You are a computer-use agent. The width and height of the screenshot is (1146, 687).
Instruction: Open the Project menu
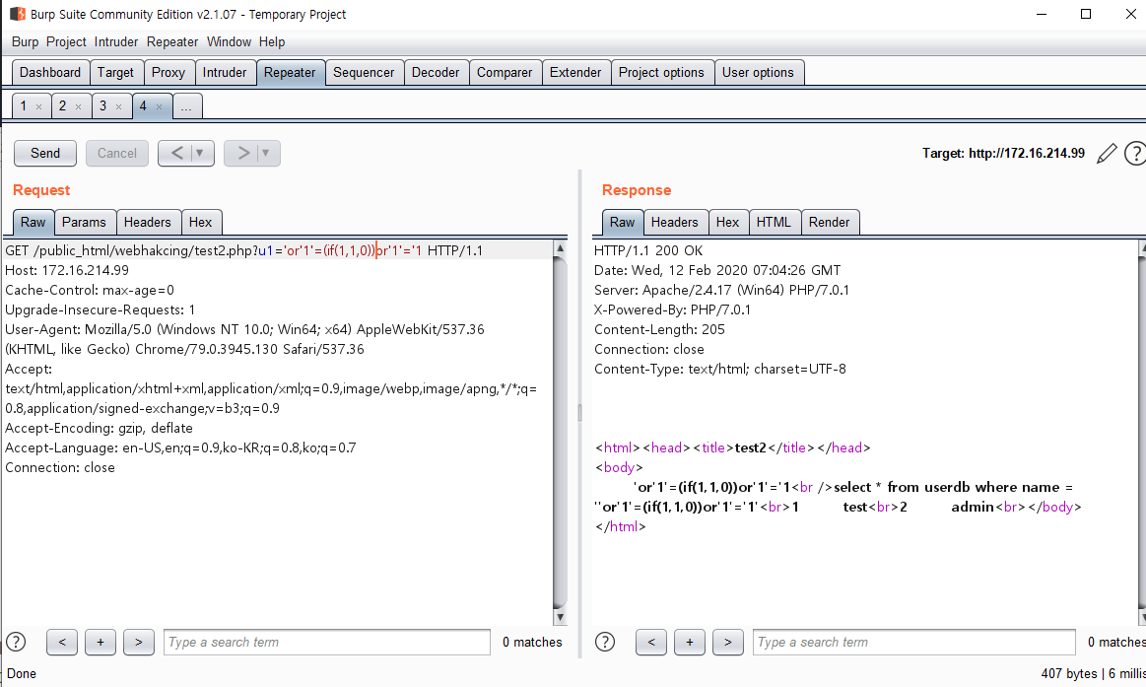click(66, 41)
